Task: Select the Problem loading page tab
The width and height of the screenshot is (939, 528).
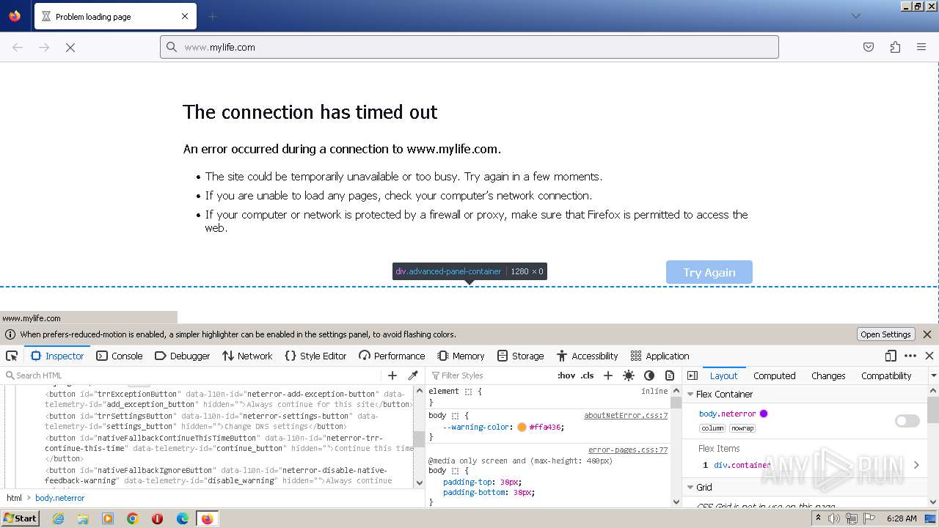Action: 115,16
